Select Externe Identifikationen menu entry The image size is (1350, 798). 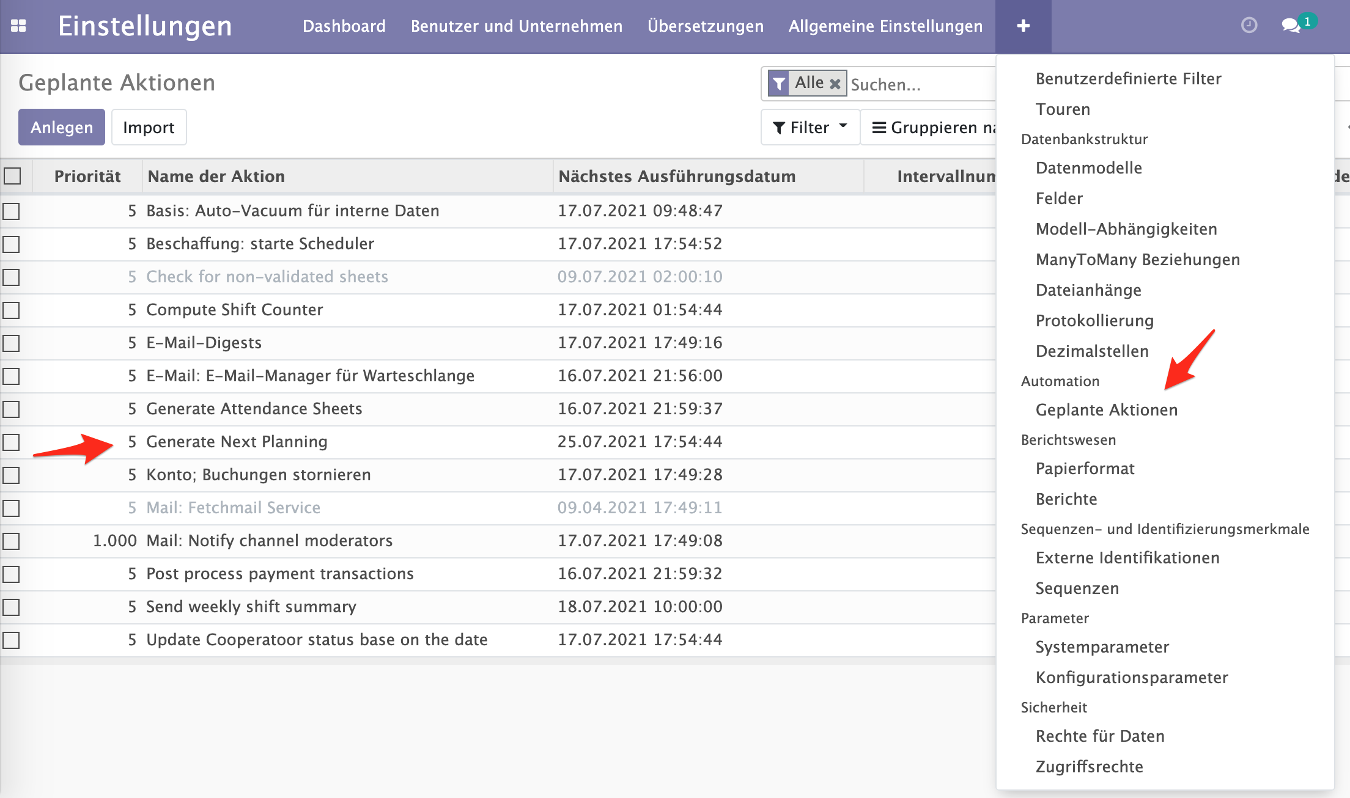click(x=1127, y=558)
